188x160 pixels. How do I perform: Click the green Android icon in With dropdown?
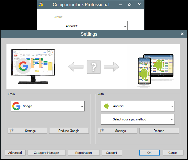tap(107, 106)
